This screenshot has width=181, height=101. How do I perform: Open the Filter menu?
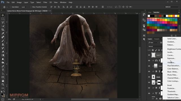[x=45, y=2]
